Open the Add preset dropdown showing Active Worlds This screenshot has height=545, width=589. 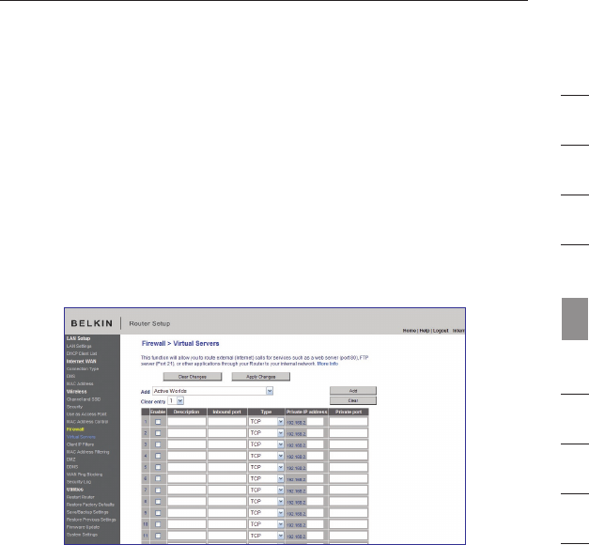(x=212, y=391)
